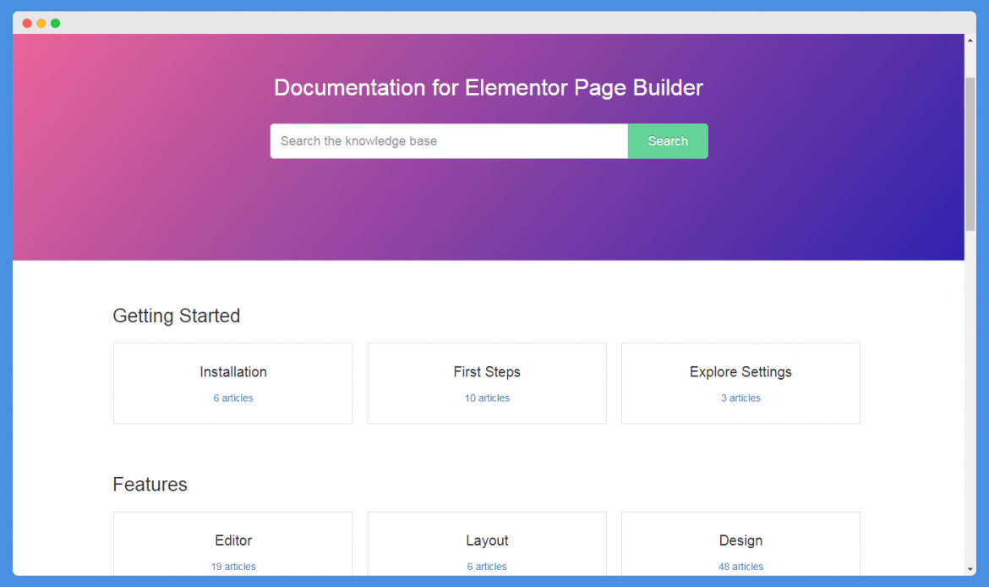This screenshot has height=587, width=989.
Task: Open the First Steps category card
Action: (487, 383)
